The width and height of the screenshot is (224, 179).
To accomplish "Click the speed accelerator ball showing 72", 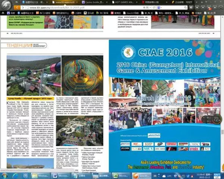I will point(217,119).
